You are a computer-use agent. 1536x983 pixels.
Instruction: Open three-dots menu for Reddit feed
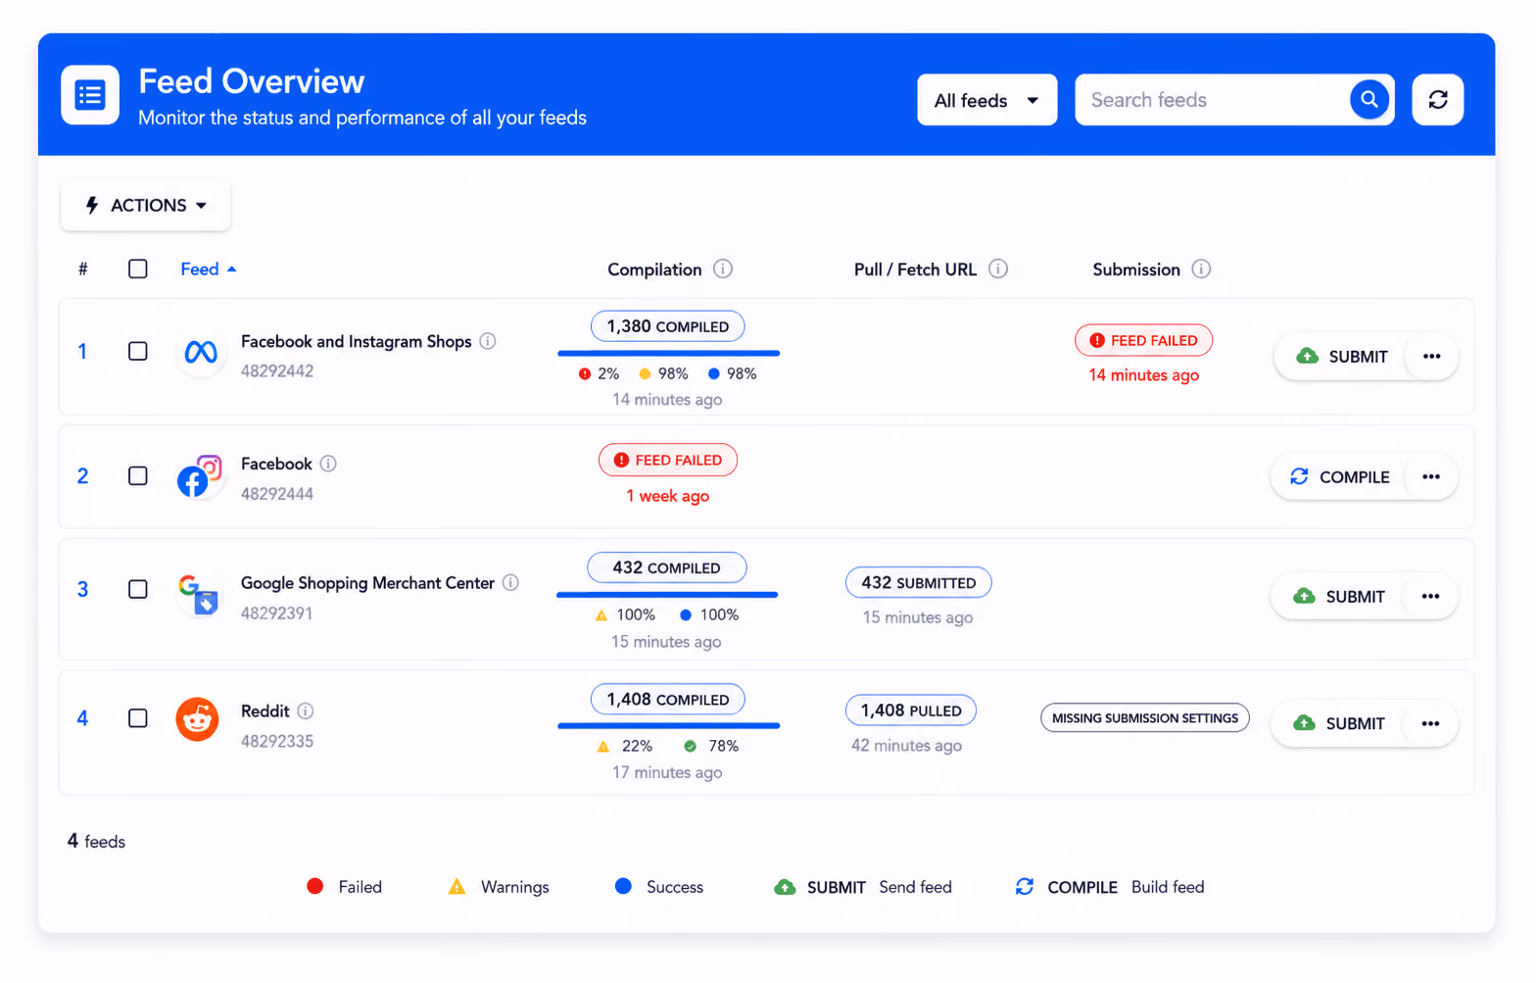click(x=1430, y=723)
